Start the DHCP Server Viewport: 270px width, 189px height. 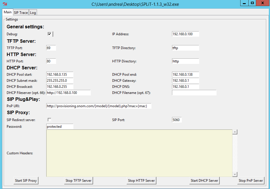pos(204,181)
